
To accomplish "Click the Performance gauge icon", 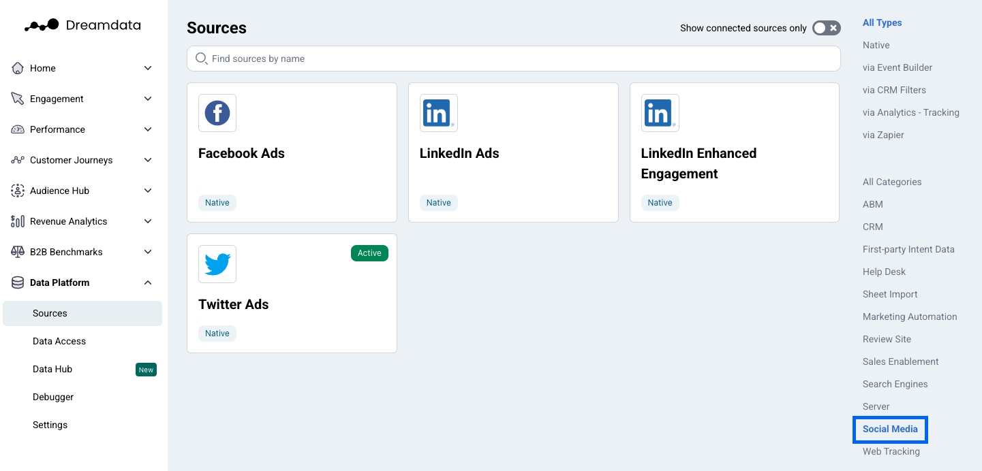I will 18,129.
